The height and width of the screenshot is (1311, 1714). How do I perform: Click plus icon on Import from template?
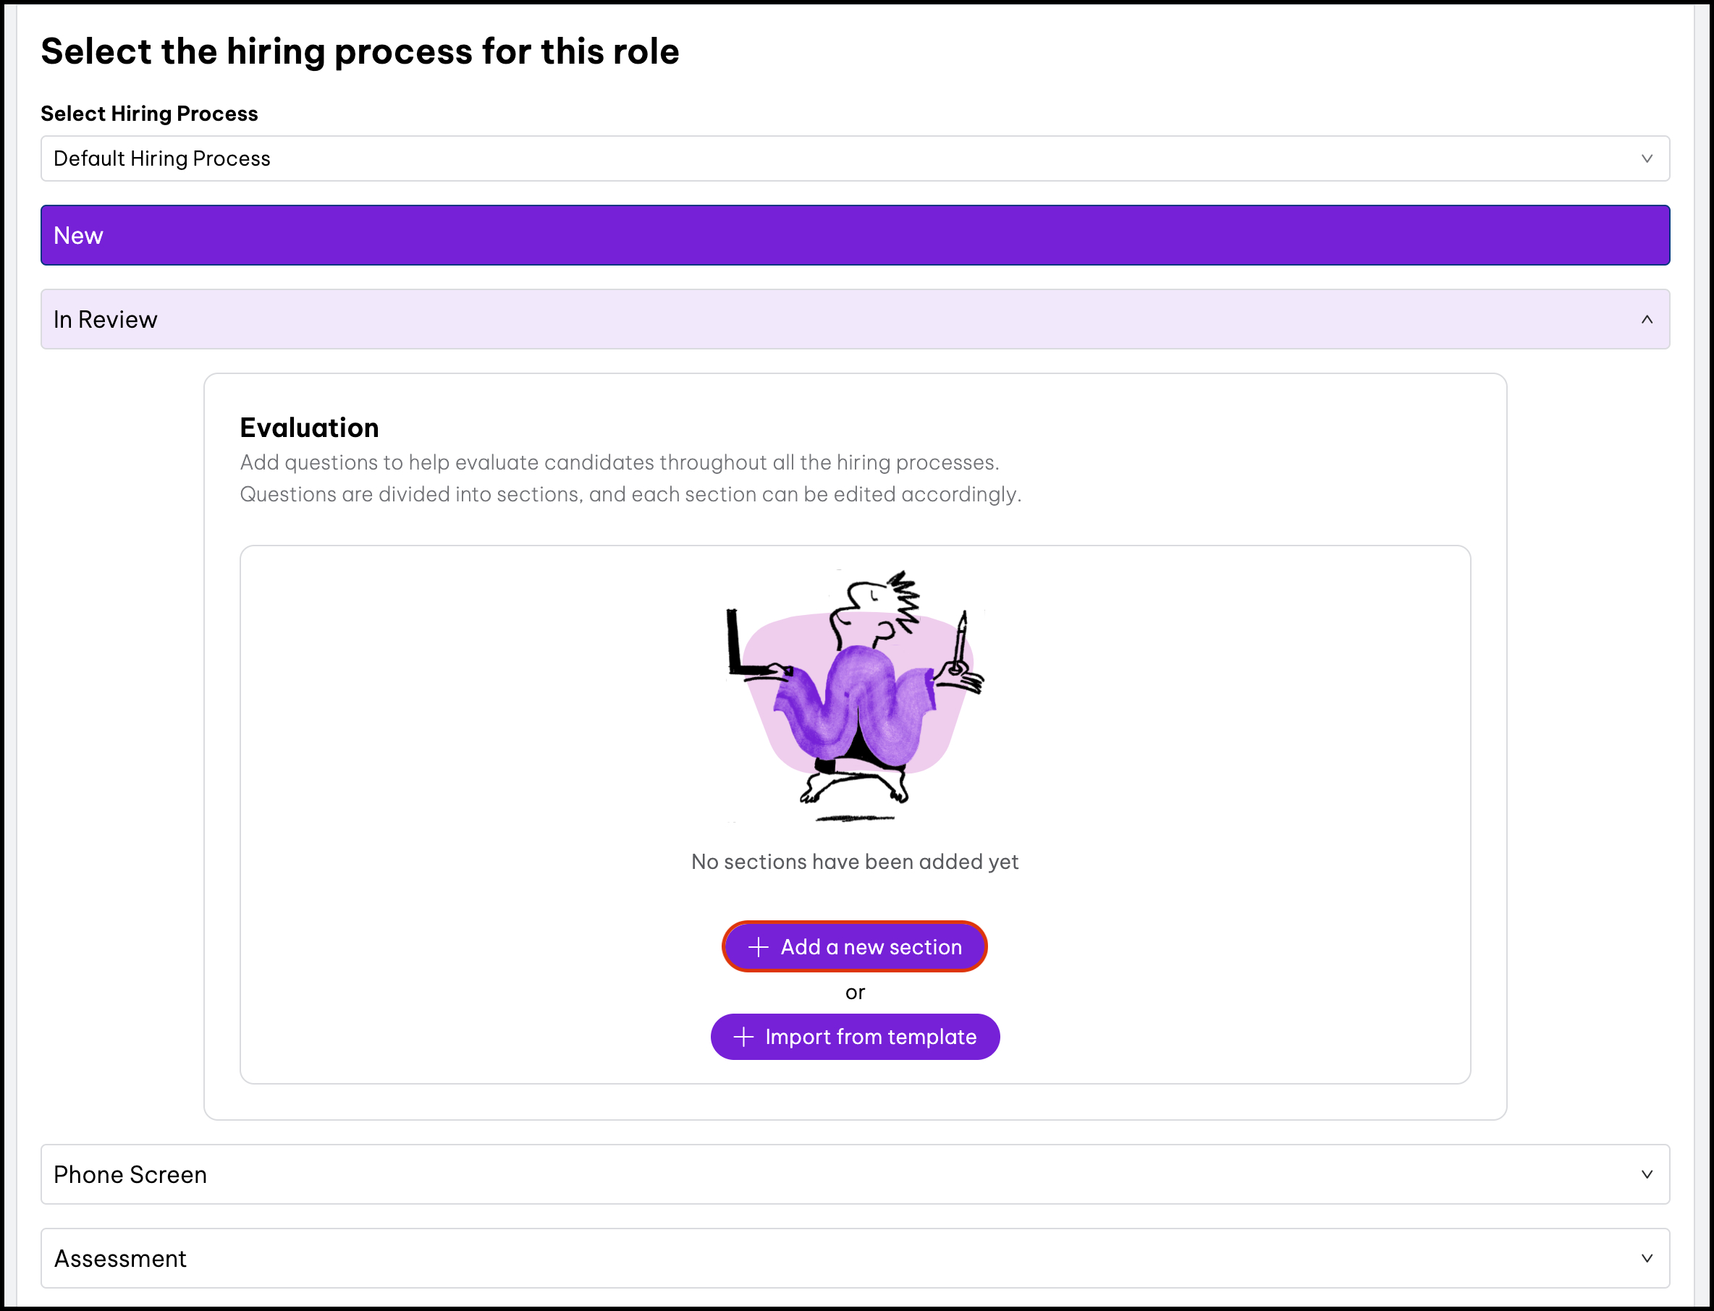[x=743, y=1037]
